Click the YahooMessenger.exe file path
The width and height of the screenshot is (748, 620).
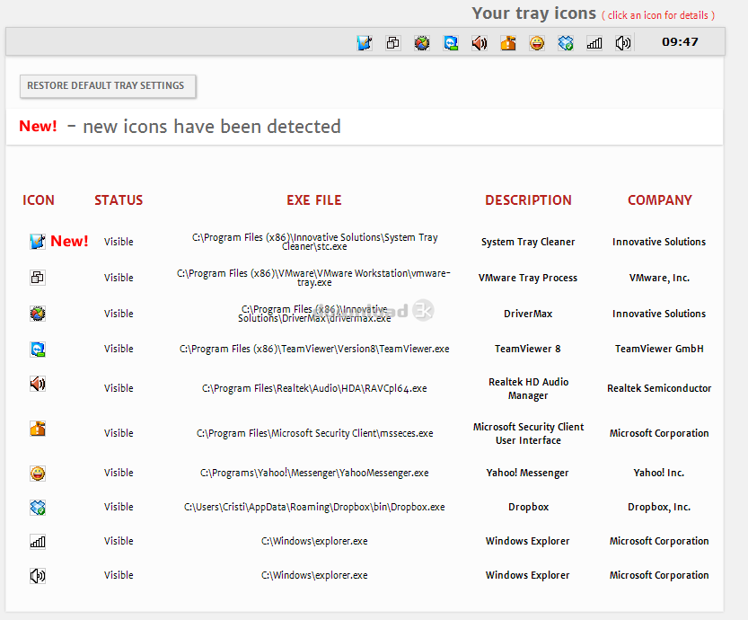(x=314, y=473)
